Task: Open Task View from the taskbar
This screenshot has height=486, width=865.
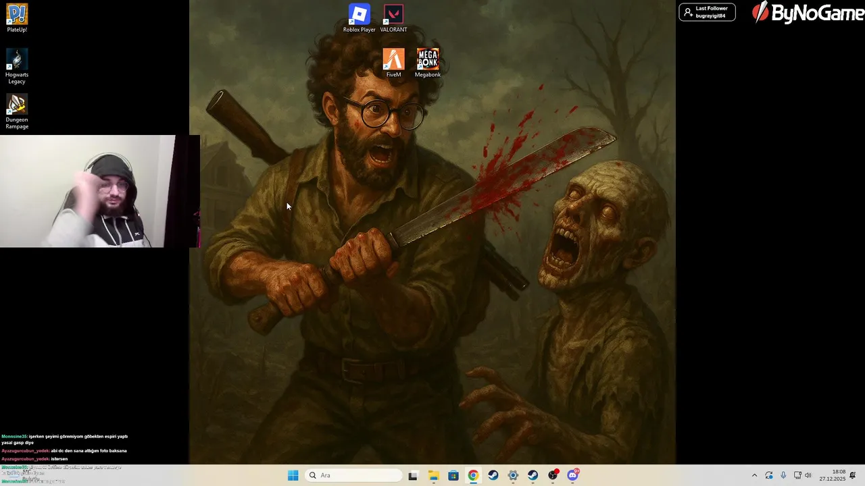Action: (x=413, y=475)
